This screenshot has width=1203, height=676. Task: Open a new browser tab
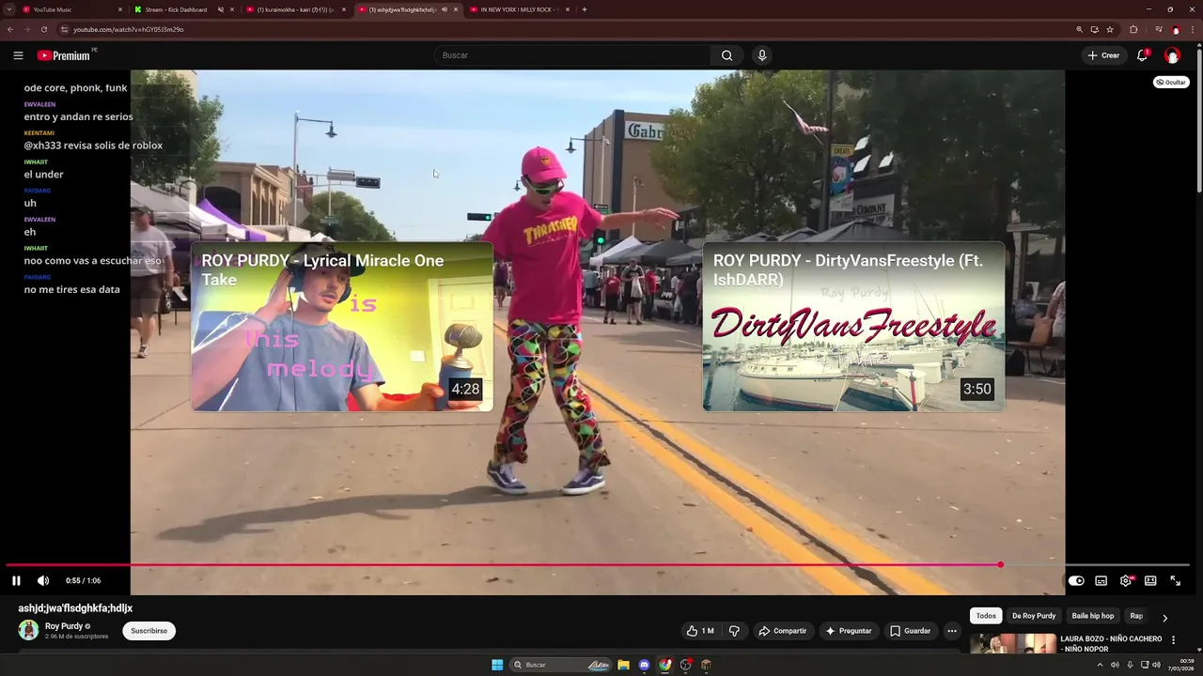[x=585, y=9]
